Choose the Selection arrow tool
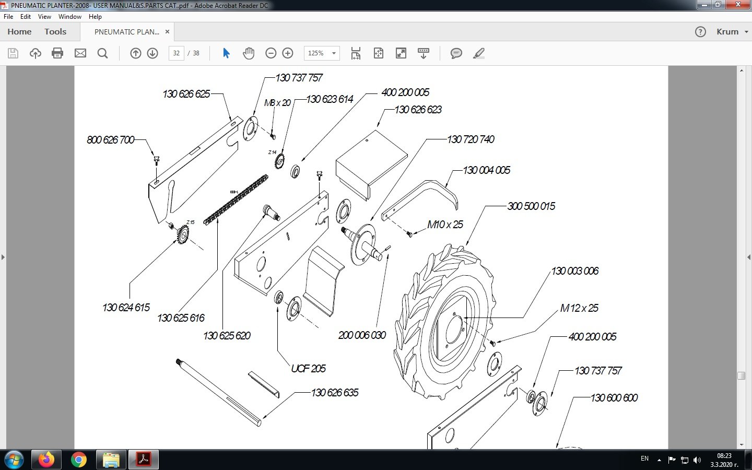This screenshot has height=470, width=752. coord(226,53)
